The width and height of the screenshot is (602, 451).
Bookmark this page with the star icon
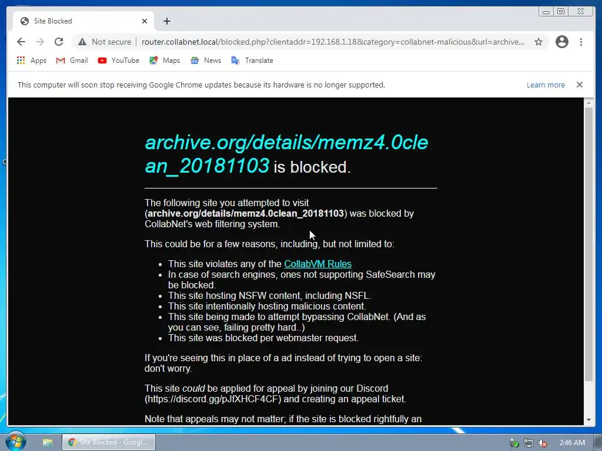[x=539, y=42]
